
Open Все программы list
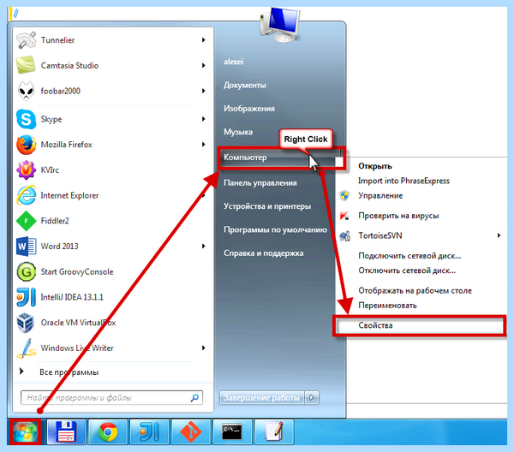coord(69,372)
